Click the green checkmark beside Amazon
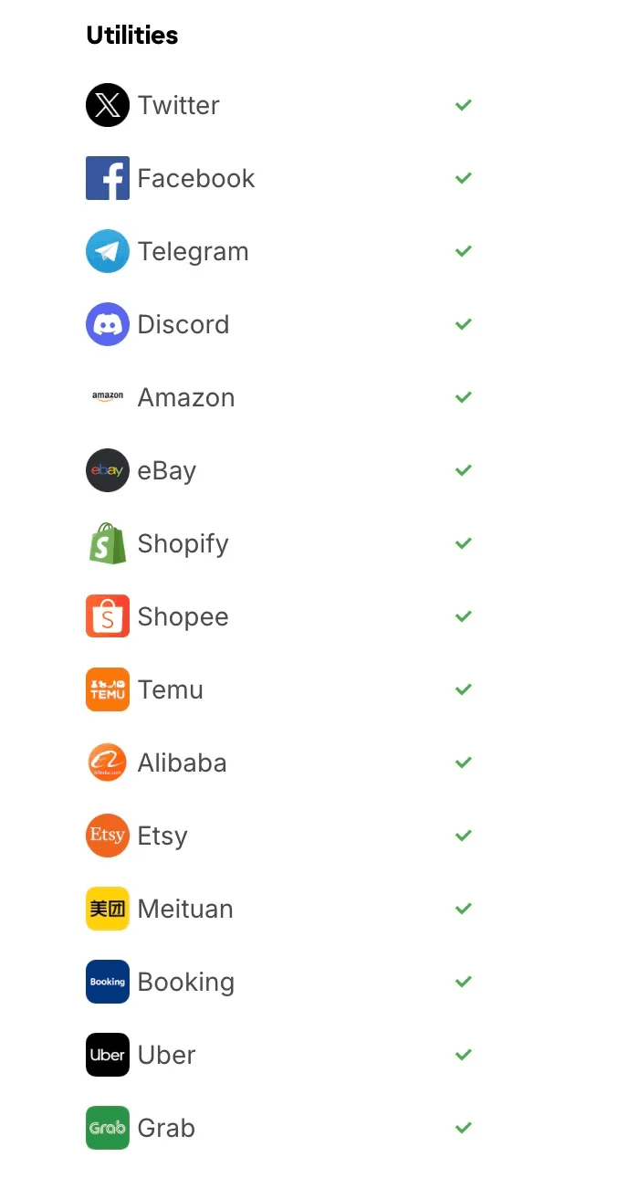 pos(464,397)
